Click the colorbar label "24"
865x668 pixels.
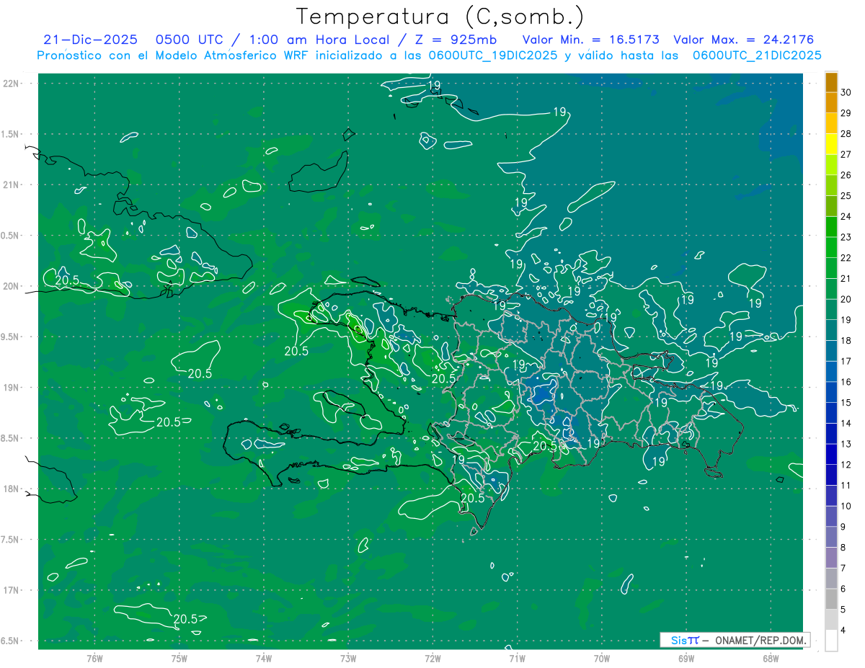coord(846,216)
